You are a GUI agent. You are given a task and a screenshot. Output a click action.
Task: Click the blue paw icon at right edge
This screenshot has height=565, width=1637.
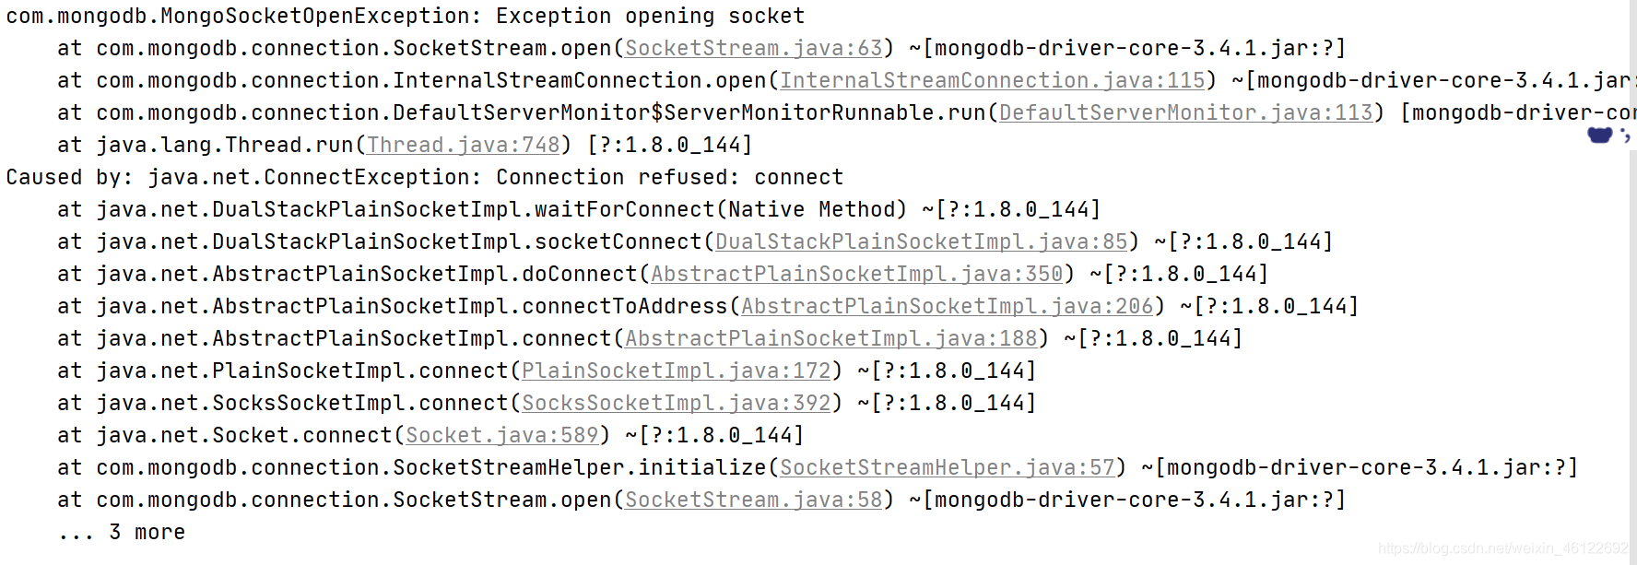[1600, 135]
